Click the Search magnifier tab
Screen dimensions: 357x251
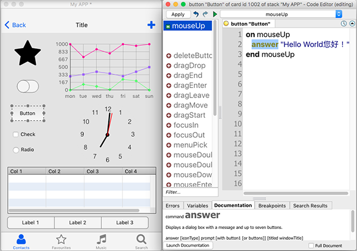coord(141,240)
